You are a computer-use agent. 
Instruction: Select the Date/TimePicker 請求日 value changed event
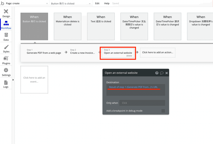167,27
